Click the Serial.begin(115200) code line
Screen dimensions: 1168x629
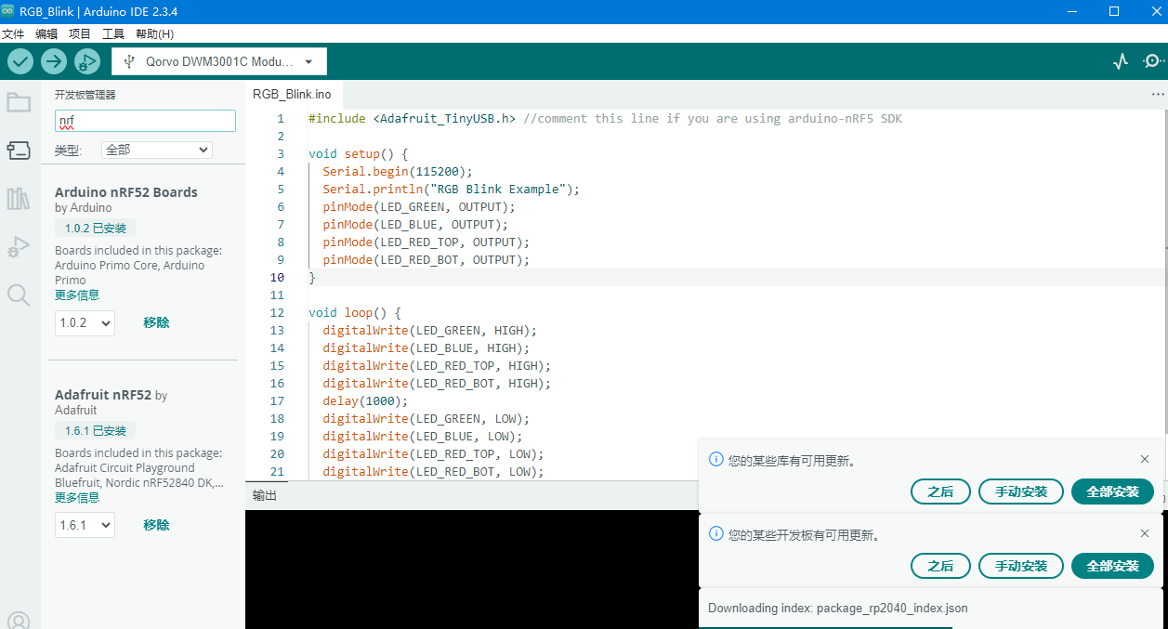[398, 172]
